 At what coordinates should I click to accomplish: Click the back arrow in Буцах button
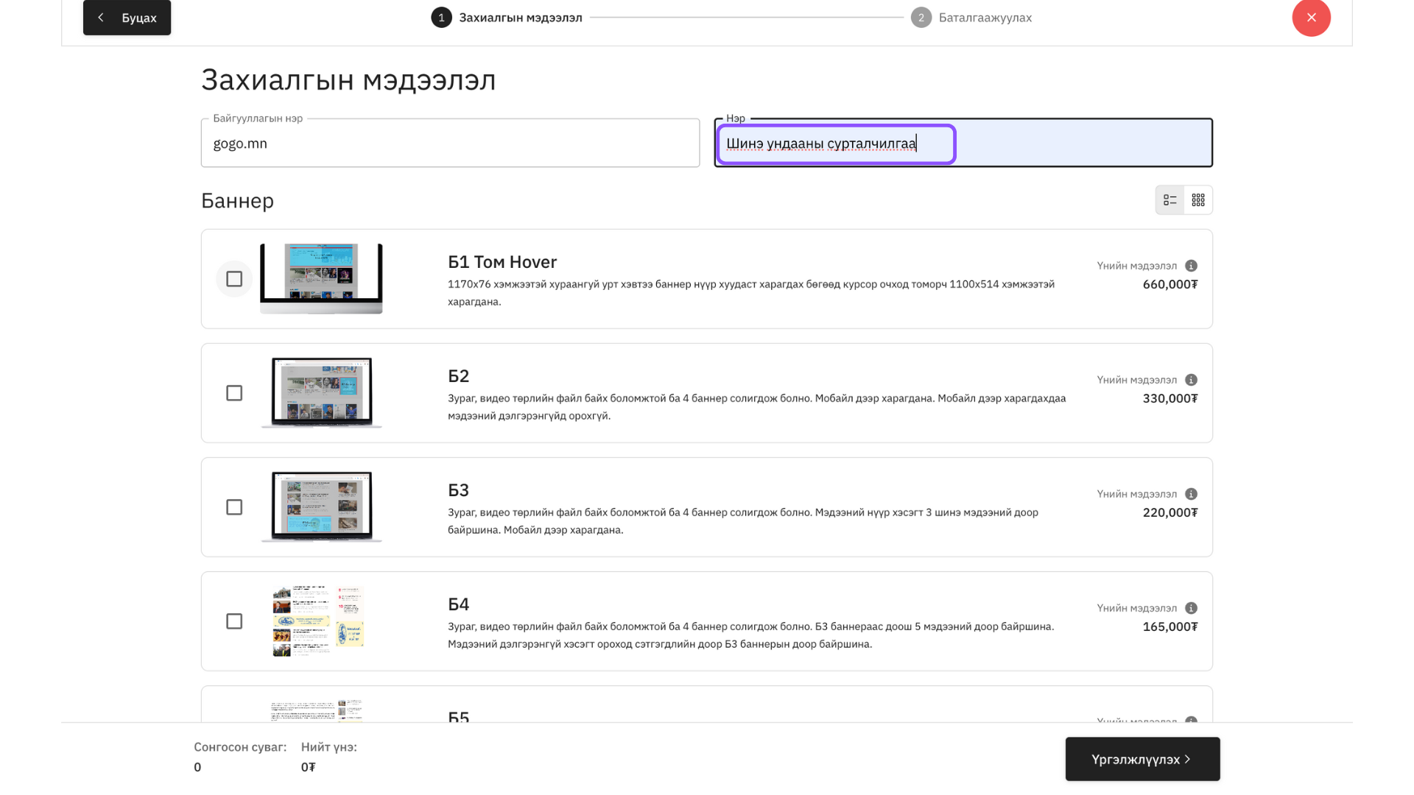101,18
